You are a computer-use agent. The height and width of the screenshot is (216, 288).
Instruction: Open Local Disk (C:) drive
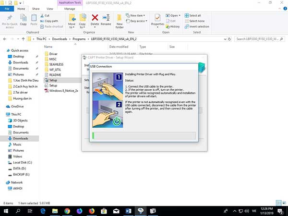pyautogui.click(x=20, y=163)
